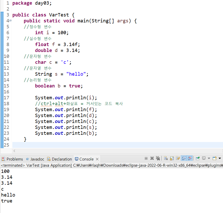Click 'boolean b = true;' code line
223x213 pixels.
point(59,86)
